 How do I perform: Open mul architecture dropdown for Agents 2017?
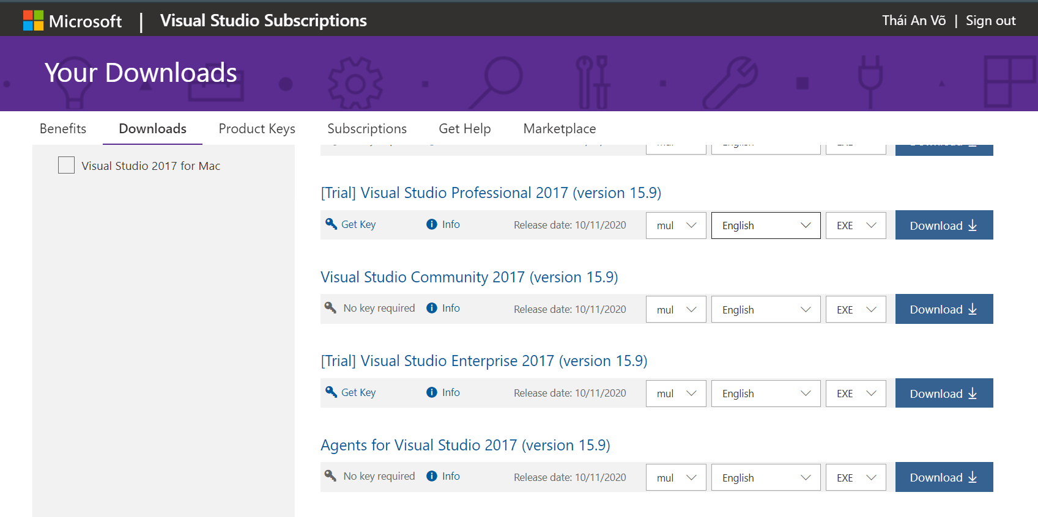coord(676,477)
